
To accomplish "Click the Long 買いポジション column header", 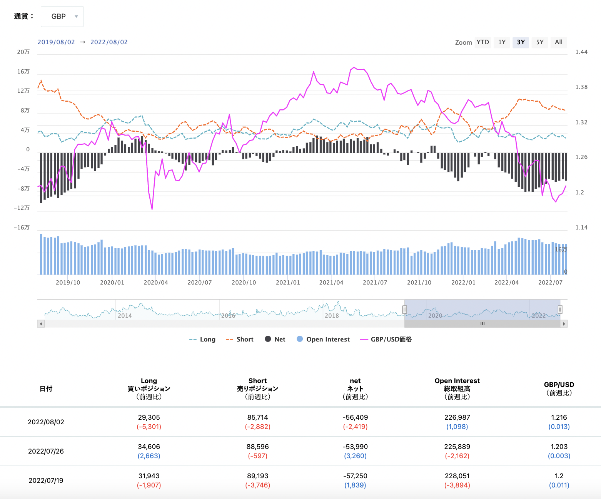I will (x=149, y=389).
